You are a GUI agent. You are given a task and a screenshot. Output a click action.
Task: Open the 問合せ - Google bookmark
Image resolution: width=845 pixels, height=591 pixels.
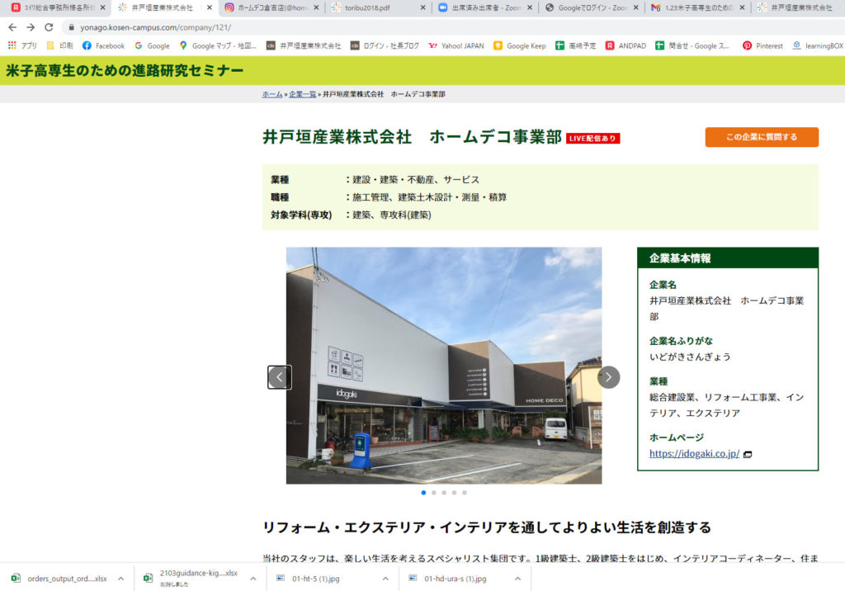point(692,46)
